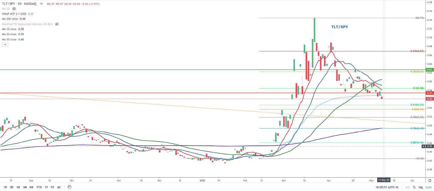
Task: Click the 0(0.74) Fibonacci level label
Action: (x=420, y=18)
